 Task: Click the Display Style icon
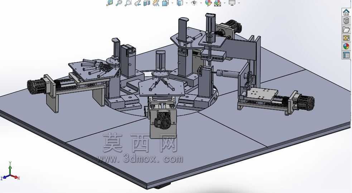[180, 3]
